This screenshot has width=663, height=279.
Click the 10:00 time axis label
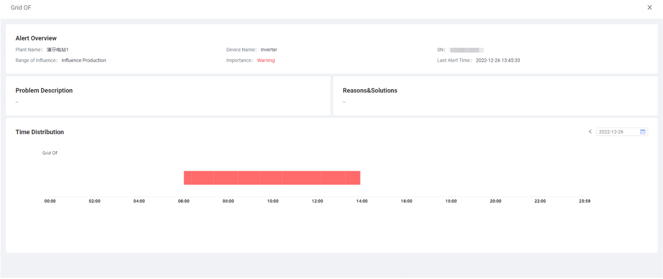[273, 201]
